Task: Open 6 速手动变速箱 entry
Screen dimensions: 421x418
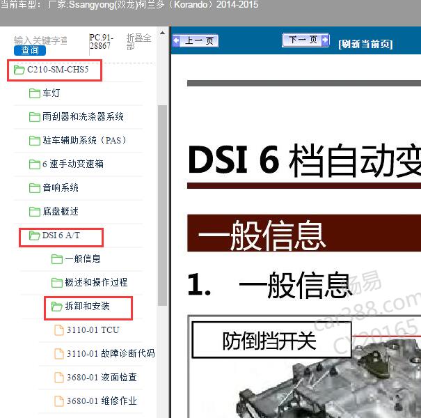Action: click(x=73, y=164)
